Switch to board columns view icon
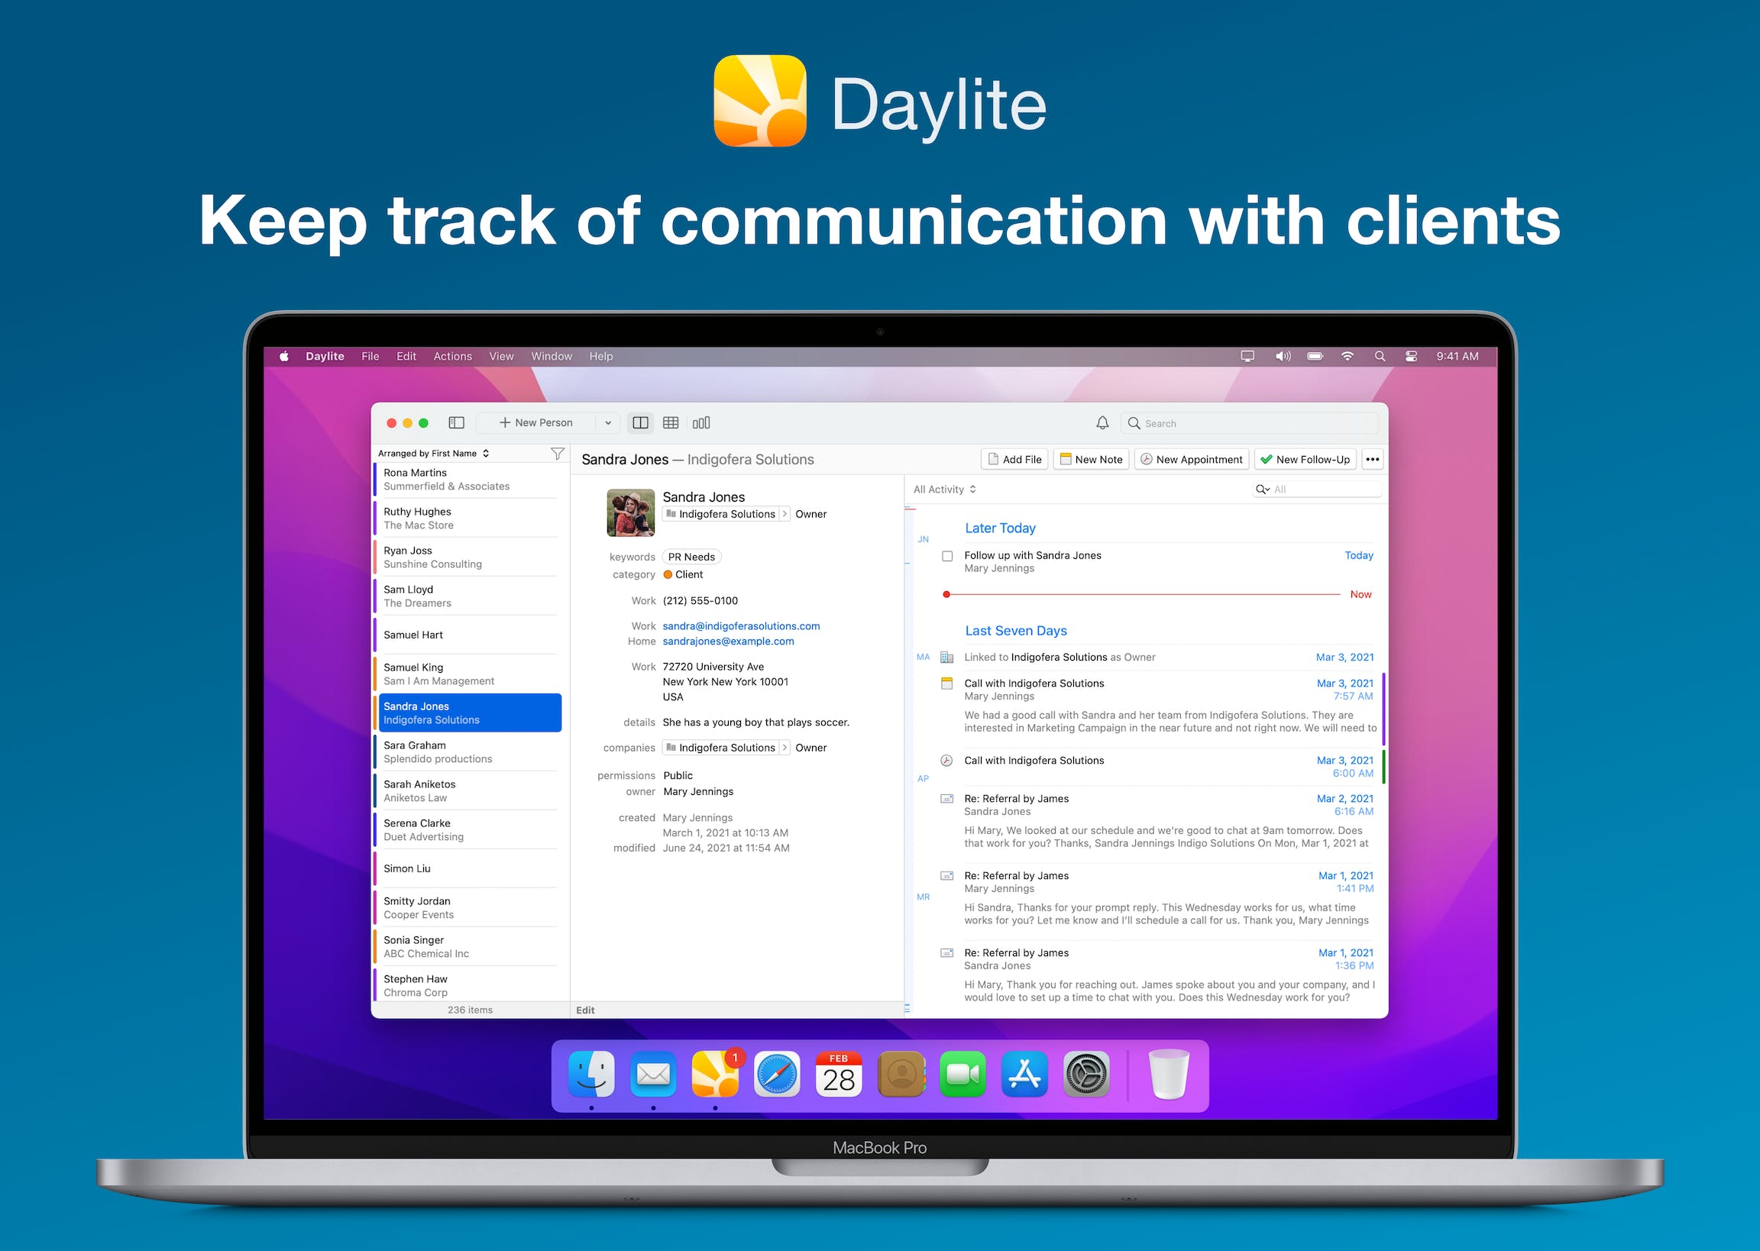The width and height of the screenshot is (1760, 1251). (x=701, y=422)
